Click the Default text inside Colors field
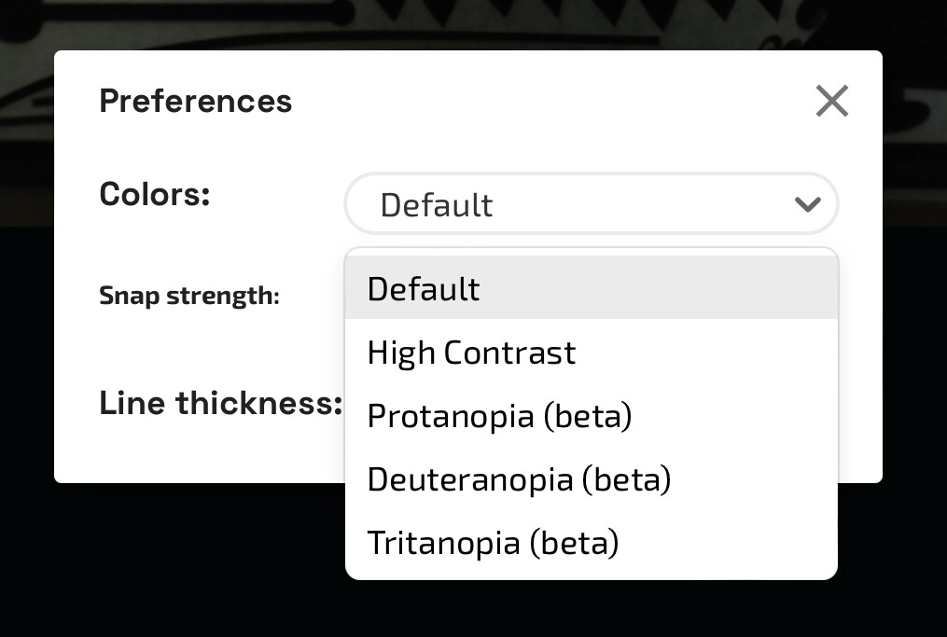The height and width of the screenshot is (637, 947). [436, 204]
